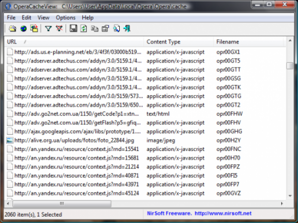Click filename opr00GTK
This screenshot has height=223, width=298.
(228, 87)
